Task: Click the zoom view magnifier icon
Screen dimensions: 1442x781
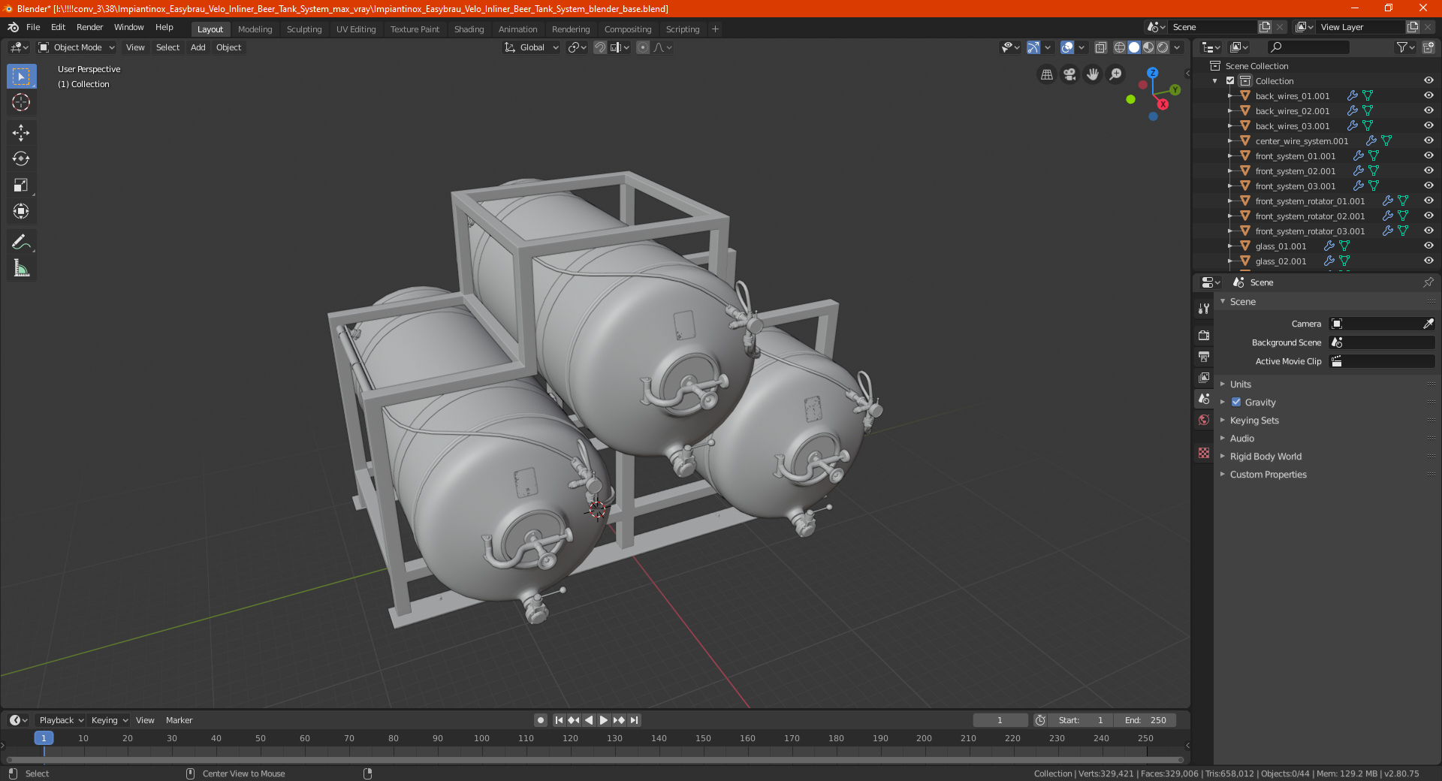Action: (1116, 74)
